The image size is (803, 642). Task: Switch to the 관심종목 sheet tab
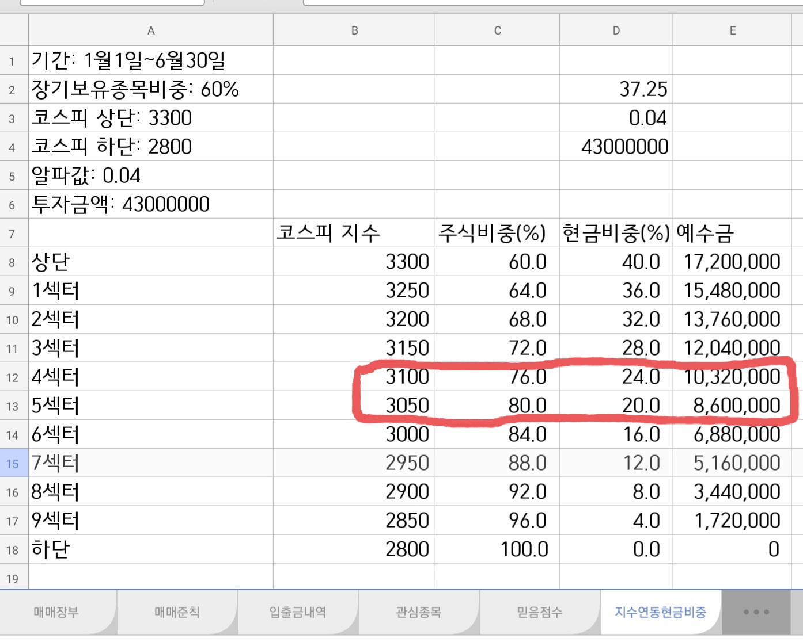(419, 612)
